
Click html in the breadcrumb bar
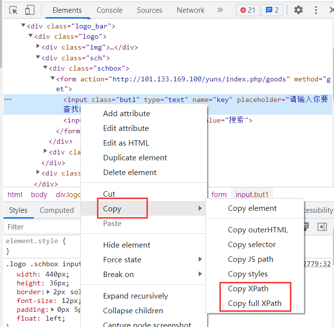(15, 195)
